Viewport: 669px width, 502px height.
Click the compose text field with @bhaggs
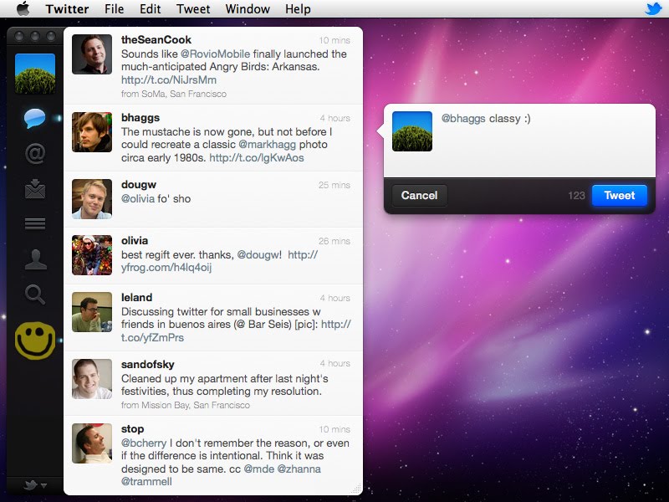click(545, 141)
